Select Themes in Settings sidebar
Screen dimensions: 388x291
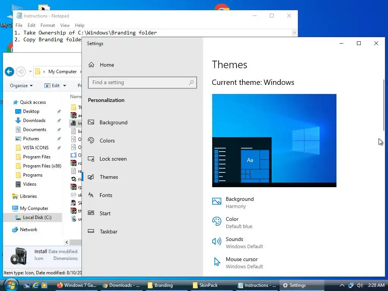pos(103,177)
